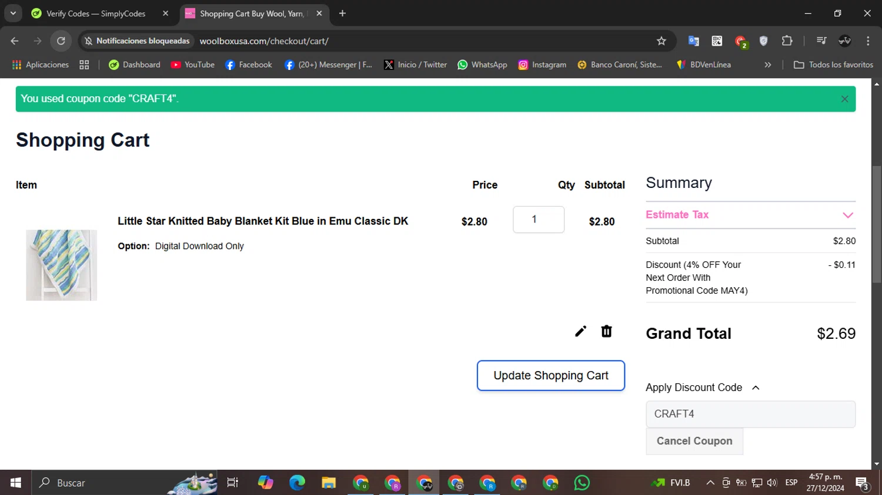
Task: Open Aplicaciones in bookmarks bar
Action: tap(40, 65)
